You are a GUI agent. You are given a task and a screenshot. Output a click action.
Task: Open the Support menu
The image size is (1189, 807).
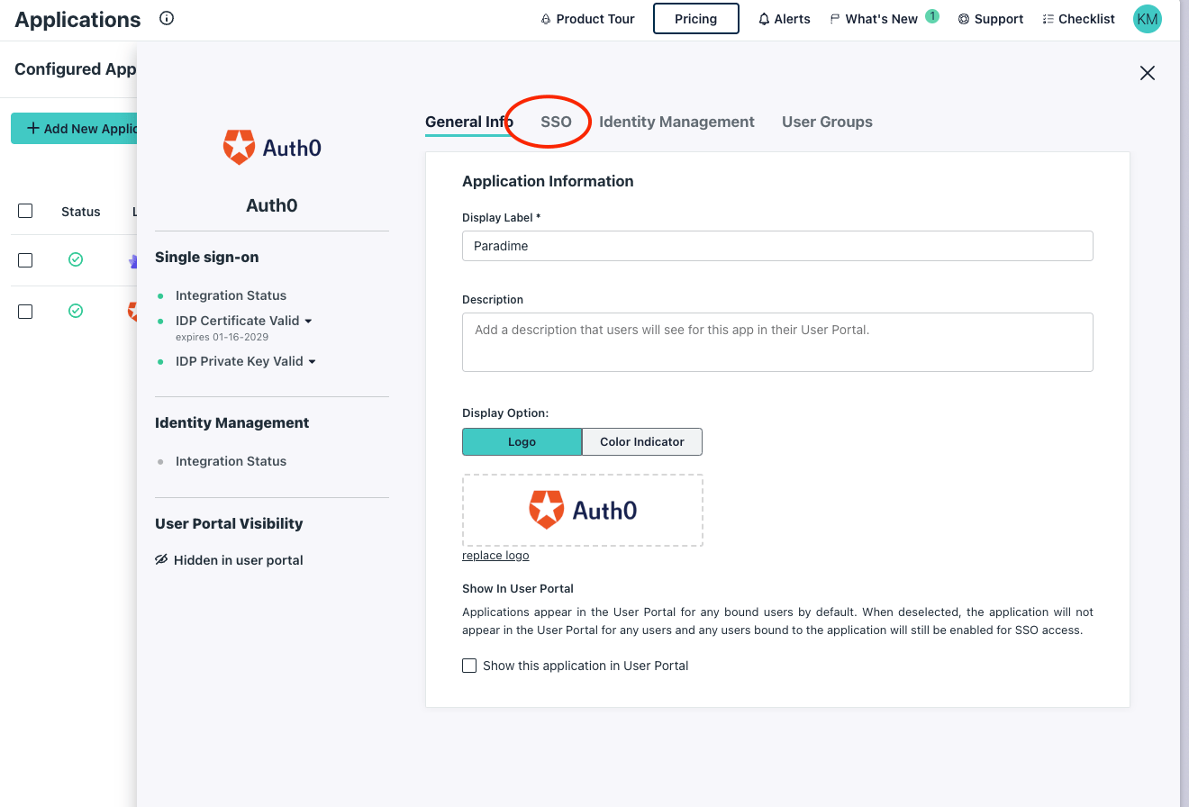990,19
